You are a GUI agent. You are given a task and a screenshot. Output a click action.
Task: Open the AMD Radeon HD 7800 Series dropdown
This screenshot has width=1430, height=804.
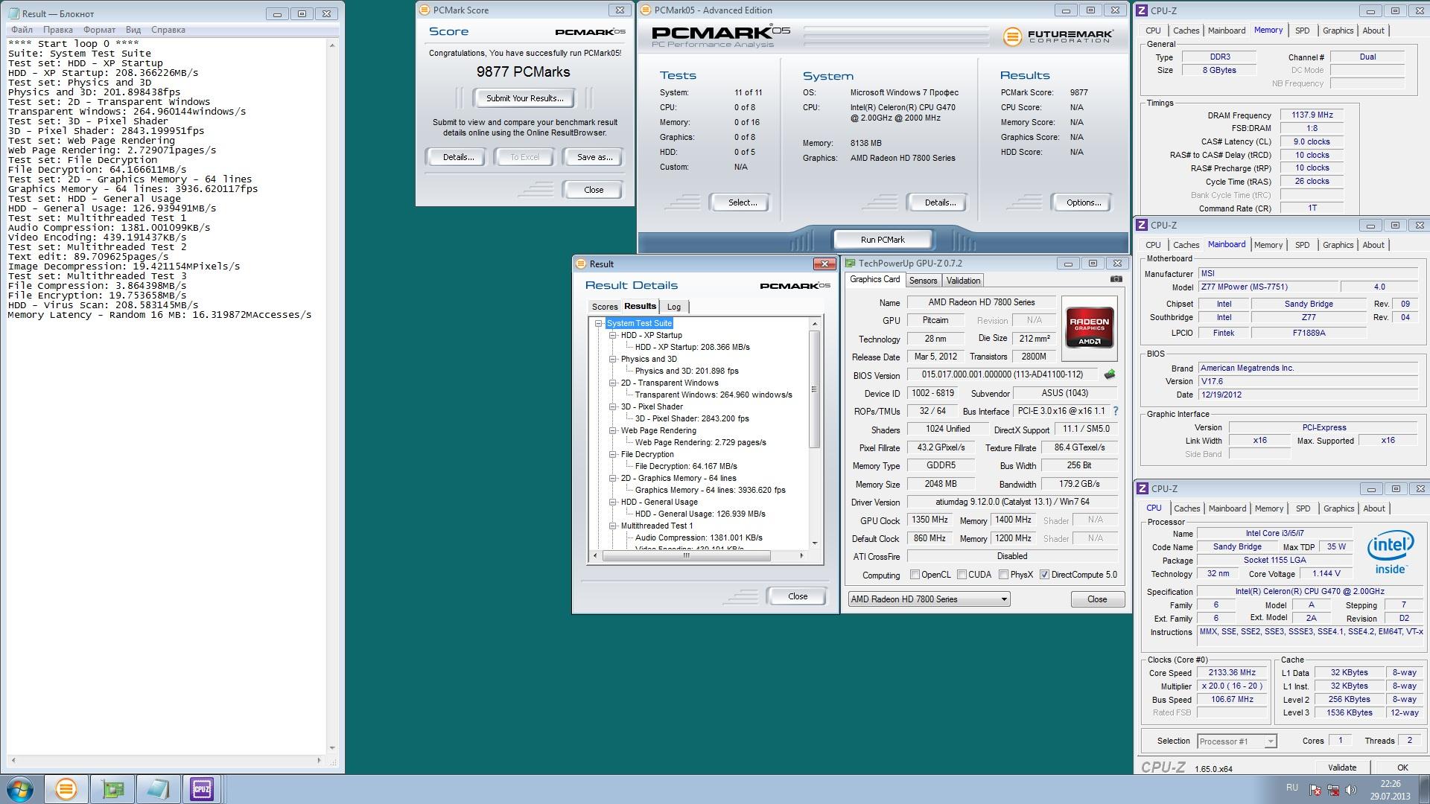(929, 599)
